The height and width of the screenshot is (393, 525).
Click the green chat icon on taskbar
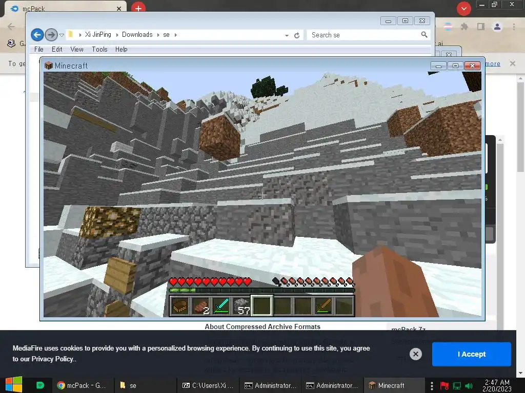pyautogui.click(x=40, y=385)
